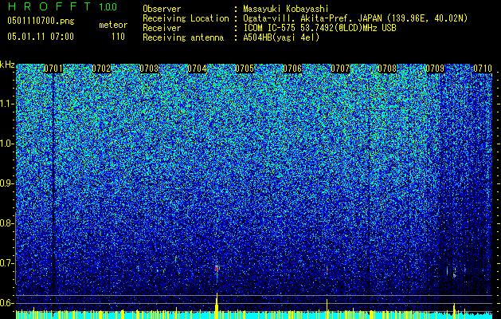The height and width of the screenshot is (319, 501).
Task: Click the HROFFT 1.0.0 title text
Action: 63,6
